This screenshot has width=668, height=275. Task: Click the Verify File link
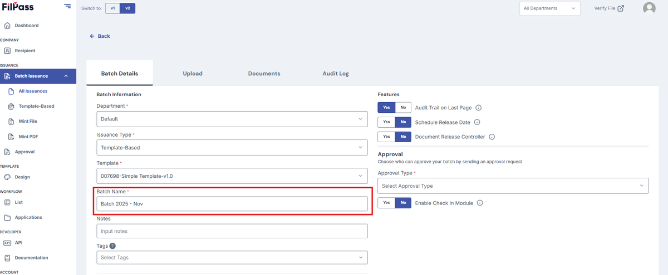coord(609,8)
